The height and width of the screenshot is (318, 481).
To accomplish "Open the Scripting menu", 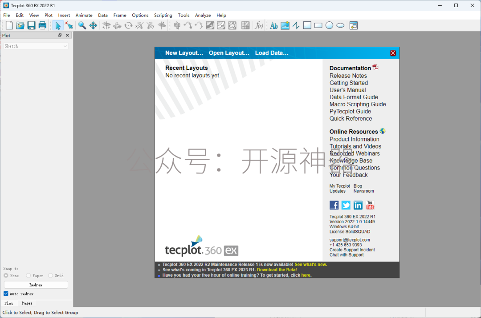I will coord(163,15).
